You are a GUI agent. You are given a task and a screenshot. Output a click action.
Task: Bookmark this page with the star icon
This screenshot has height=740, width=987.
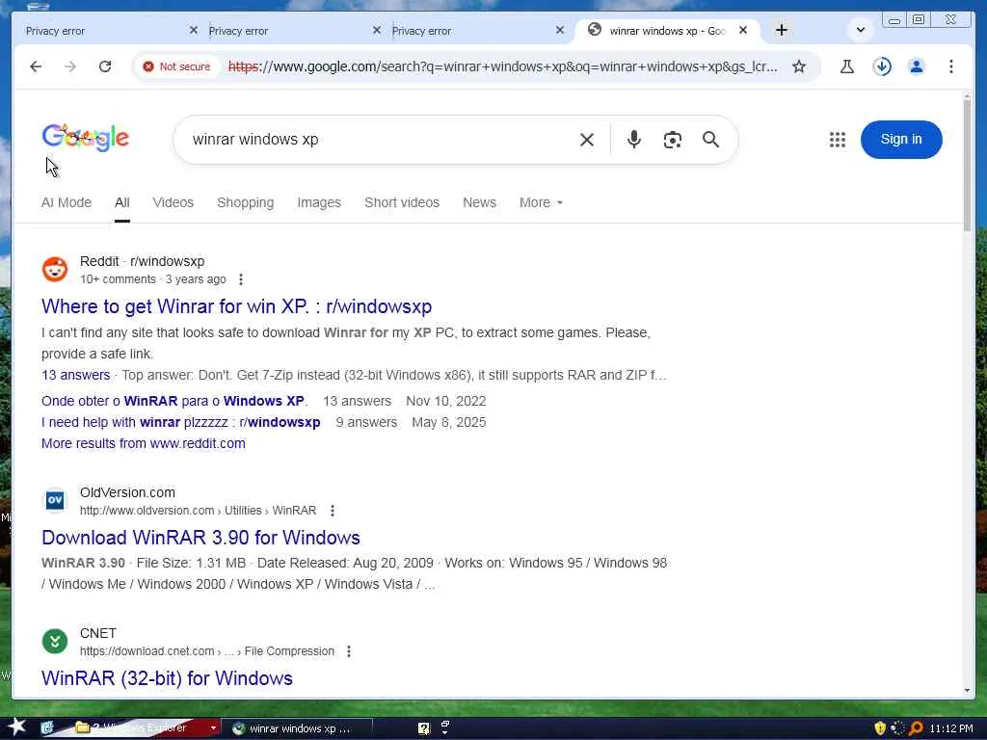[x=799, y=66]
